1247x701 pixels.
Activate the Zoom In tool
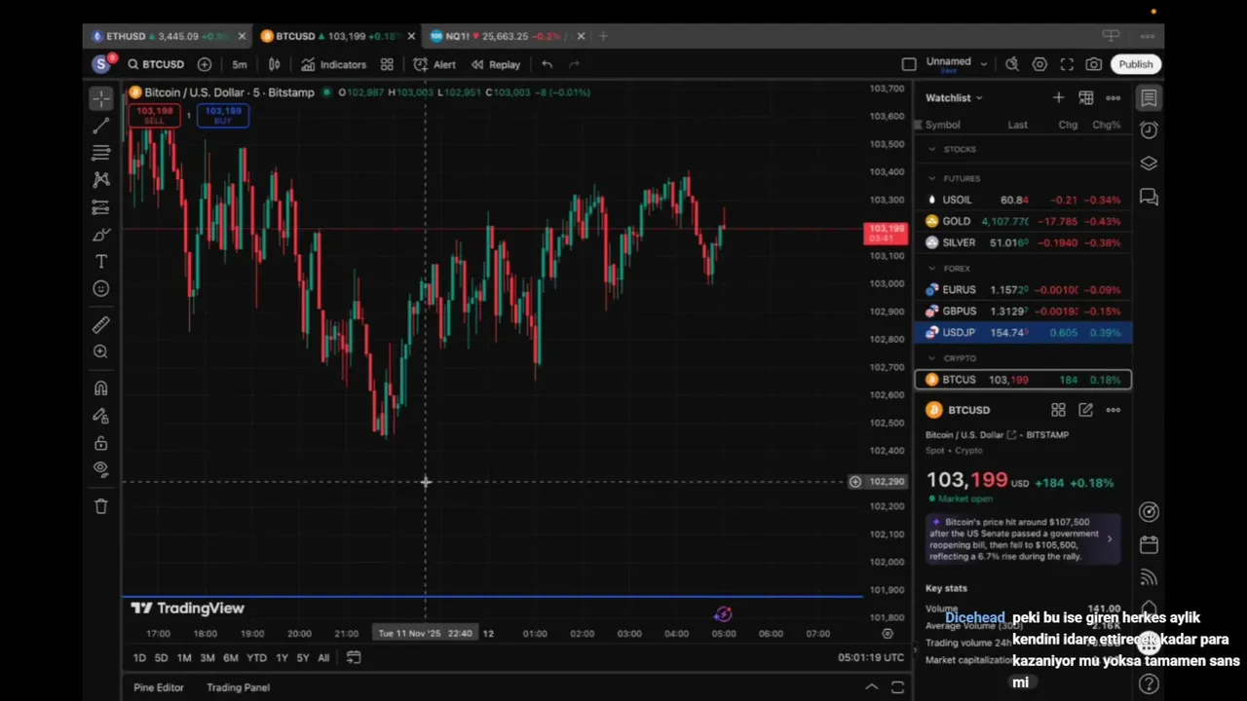pos(101,352)
